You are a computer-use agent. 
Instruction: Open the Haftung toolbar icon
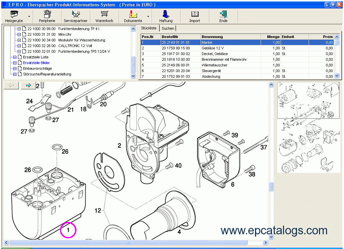[166, 16]
